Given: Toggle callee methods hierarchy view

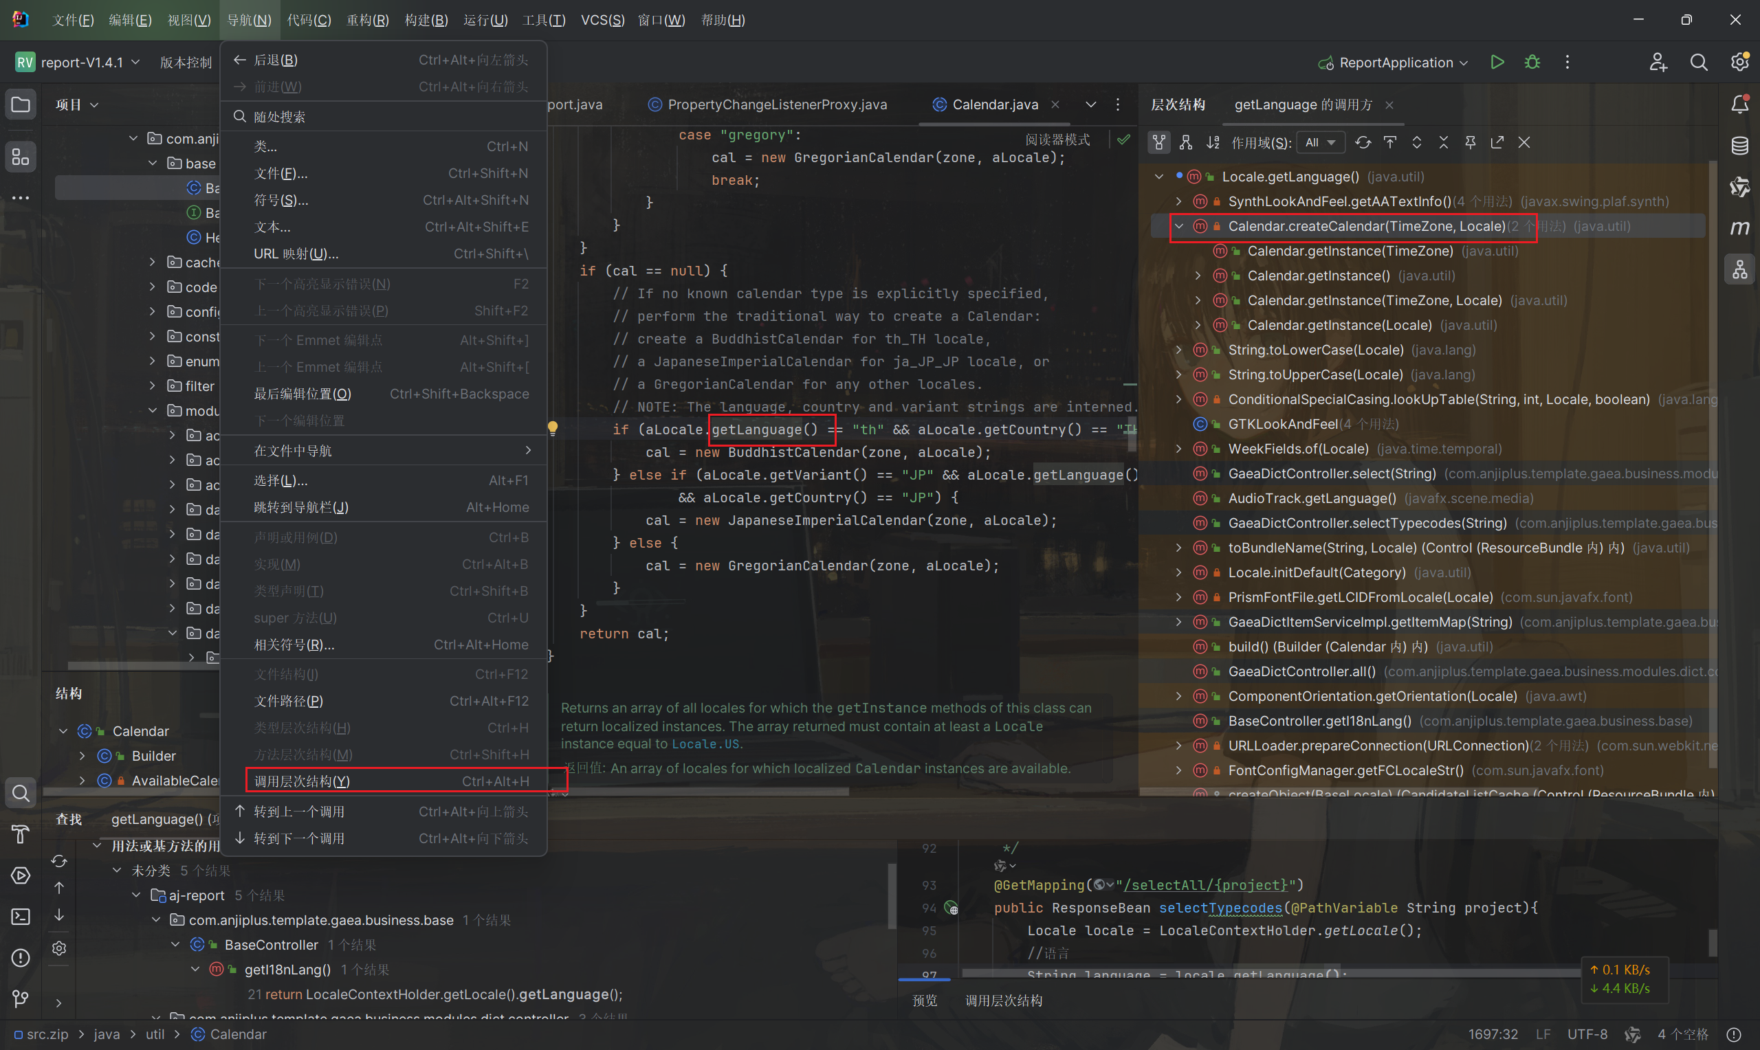Looking at the screenshot, I should pyautogui.click(x=1186, y=142).
